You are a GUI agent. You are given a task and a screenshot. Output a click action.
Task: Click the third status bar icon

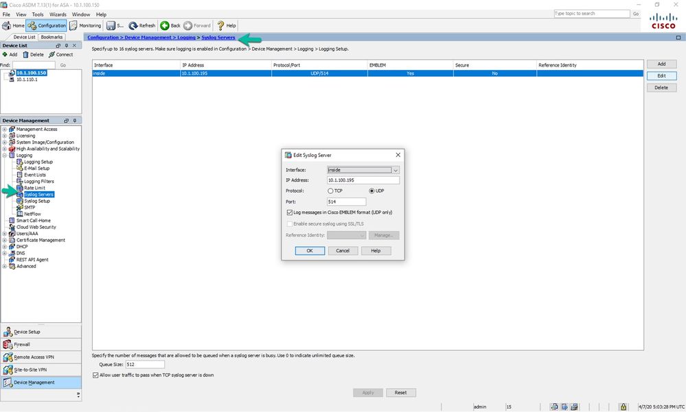tap(574, 407)
